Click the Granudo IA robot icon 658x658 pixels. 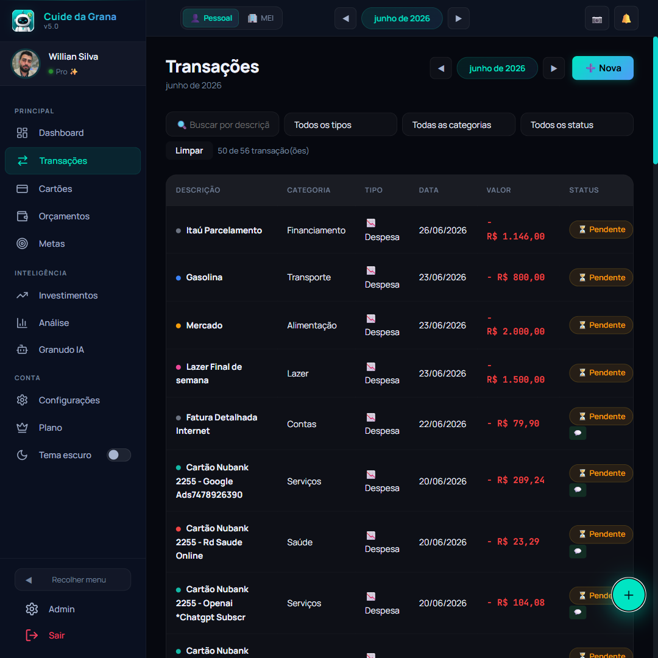point(22,350)
